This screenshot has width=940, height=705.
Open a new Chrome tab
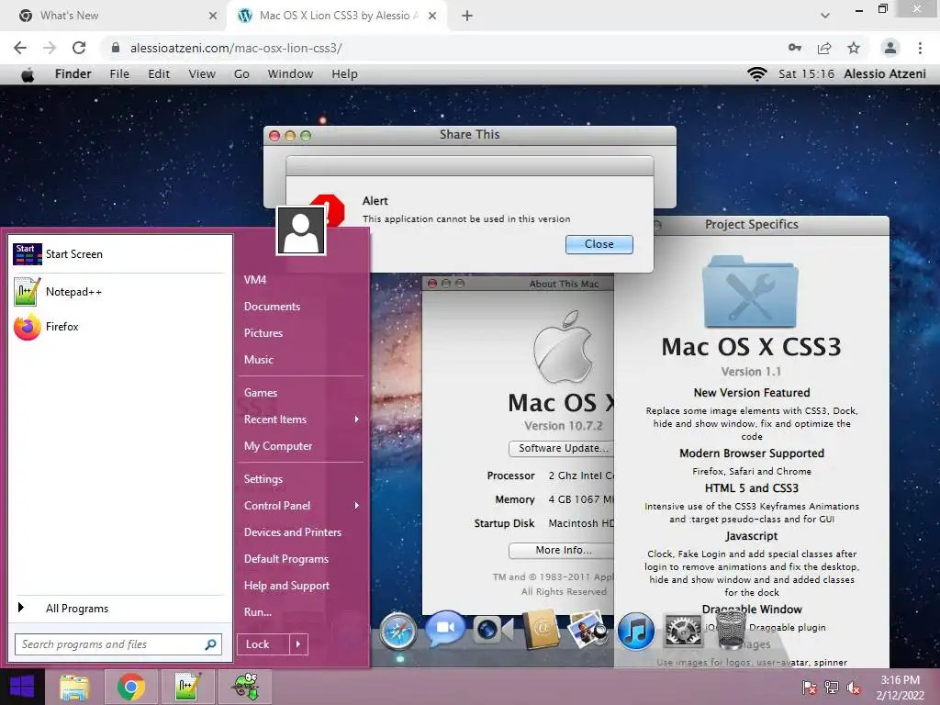(x=467, y=16)
